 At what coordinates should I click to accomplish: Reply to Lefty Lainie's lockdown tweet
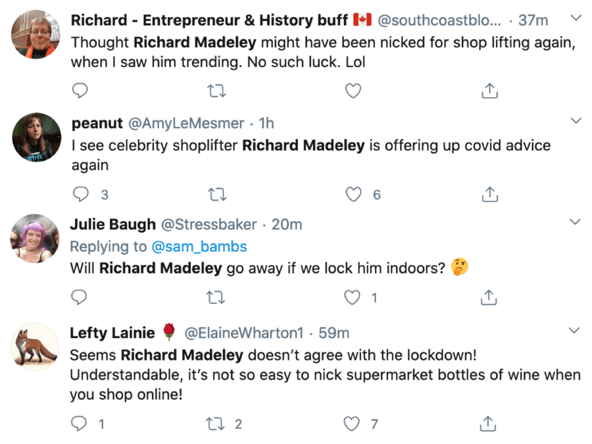click(80, 424)
